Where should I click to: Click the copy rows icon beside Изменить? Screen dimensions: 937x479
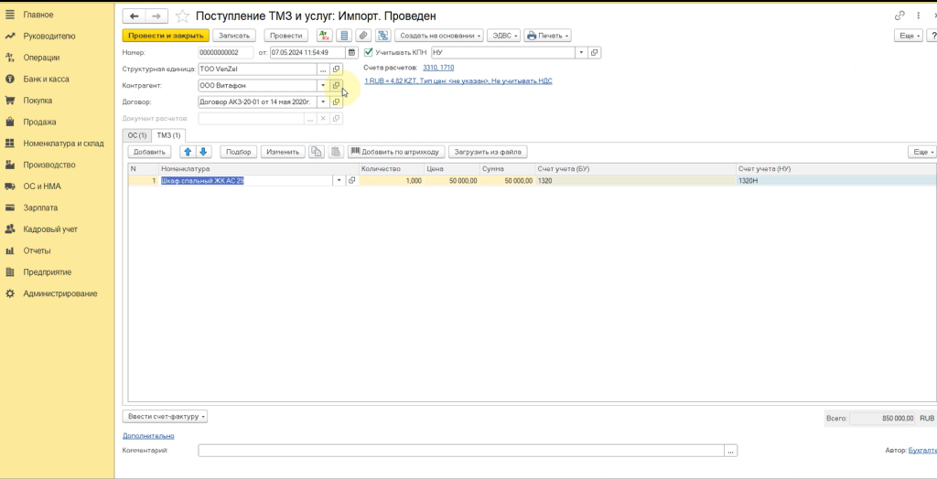(316, 152)
